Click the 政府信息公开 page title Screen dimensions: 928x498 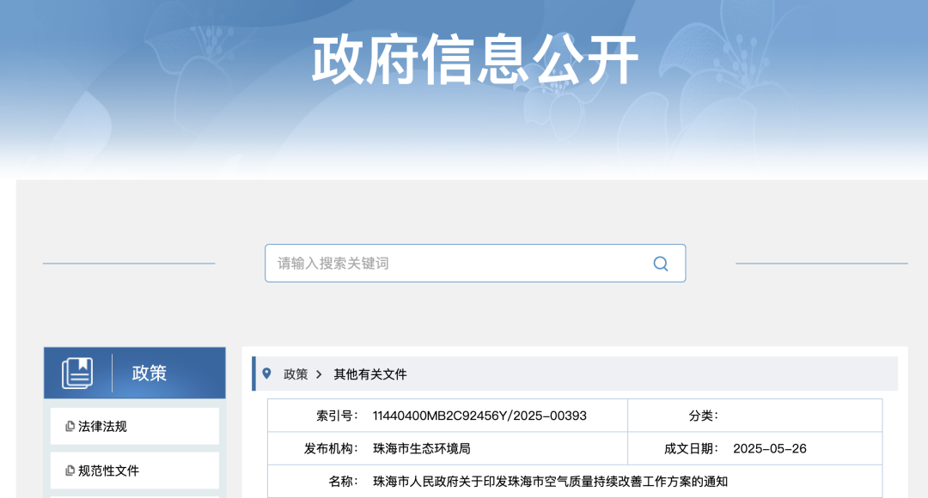tap(474, 60)
